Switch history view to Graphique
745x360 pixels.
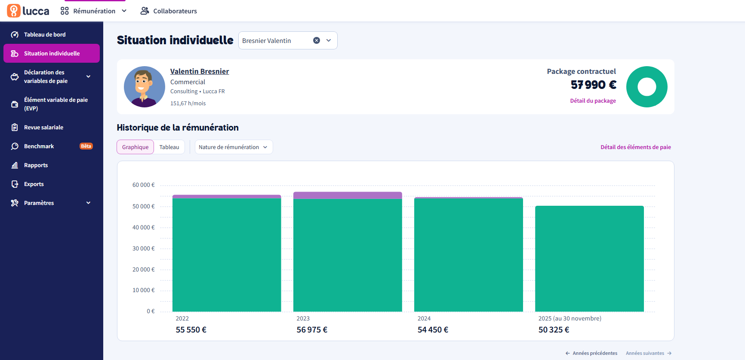135,147
